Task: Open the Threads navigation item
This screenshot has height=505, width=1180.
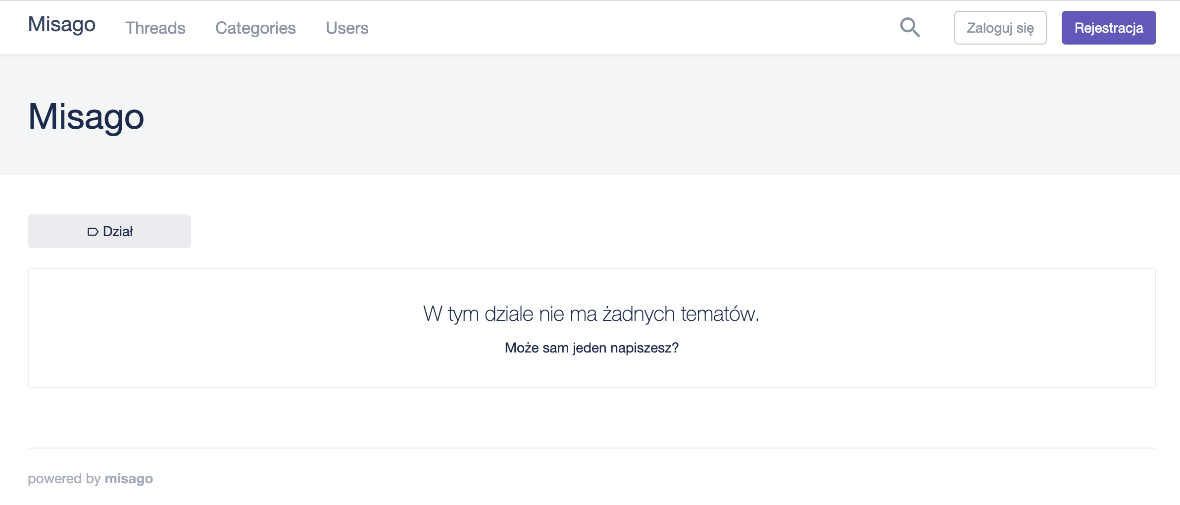Action: (x=155, y=28)
